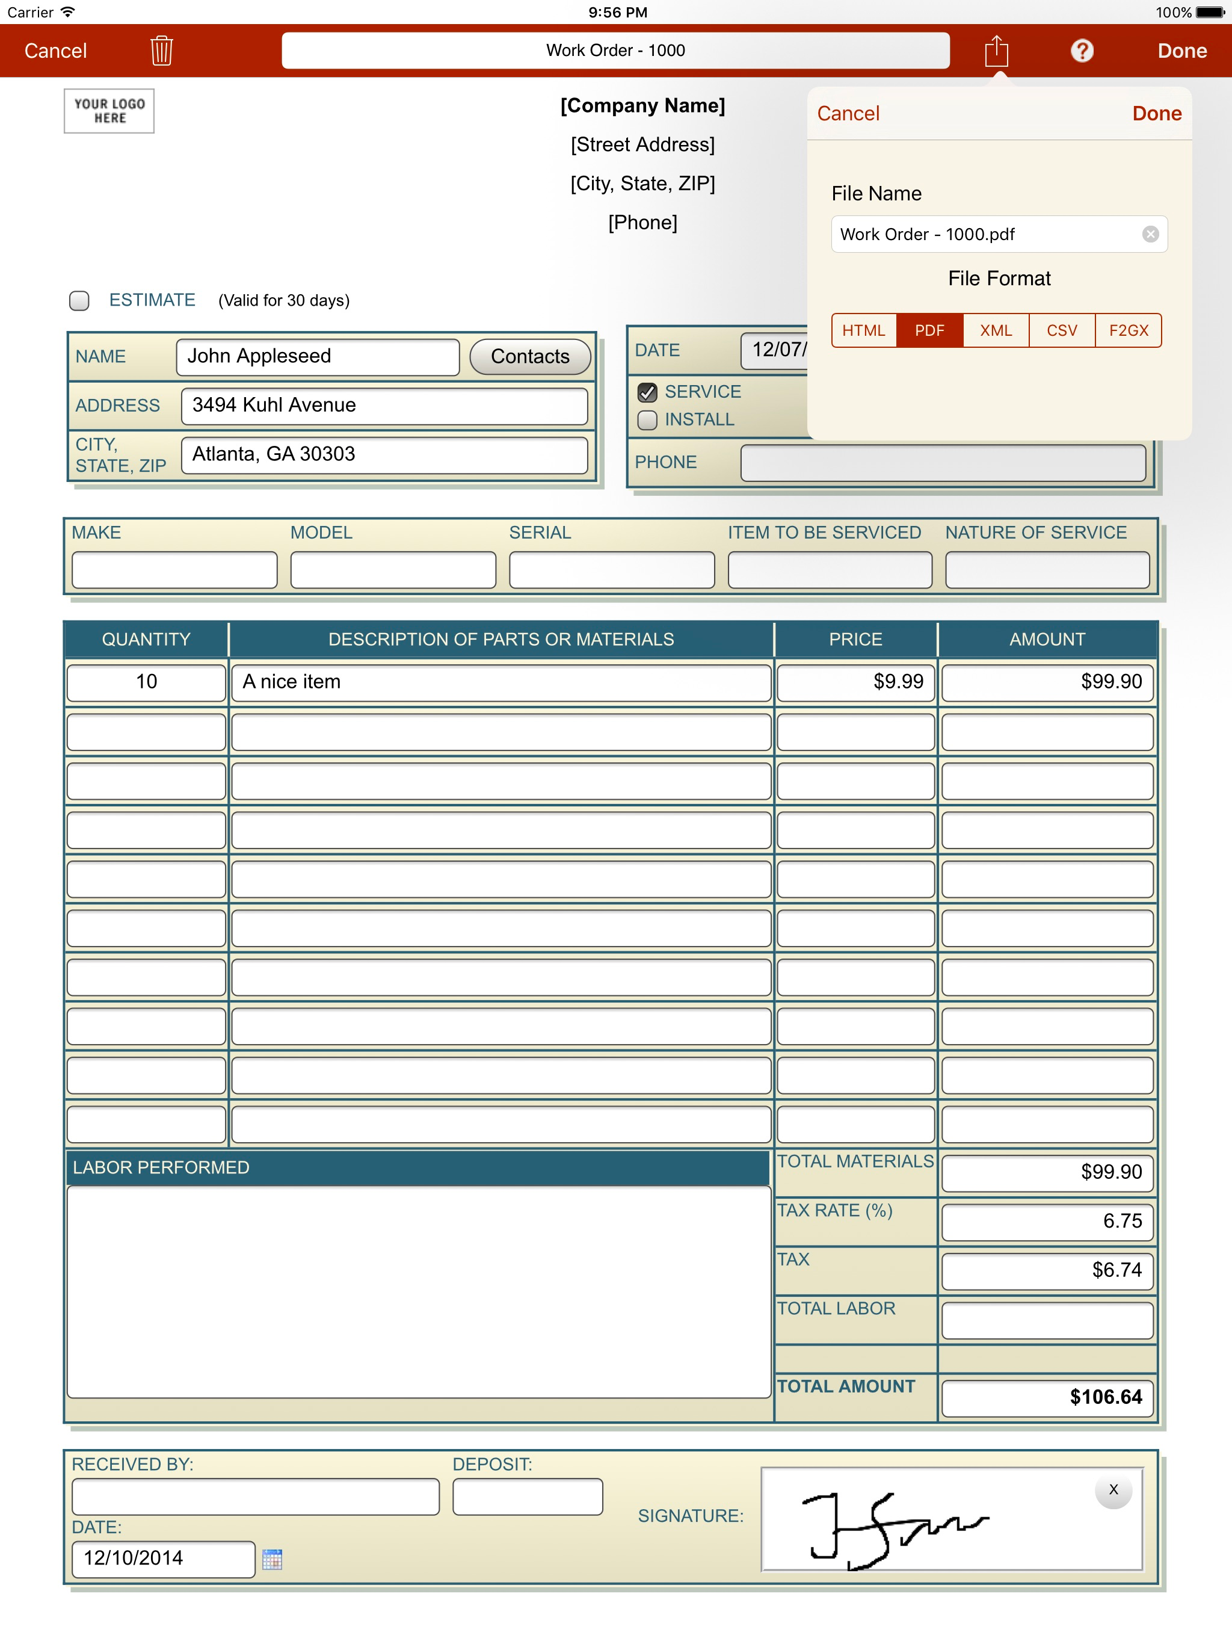Tap Cancel in the red toolbar
Viewport: 1232px width, 1644px height.
tap(56, 51)
